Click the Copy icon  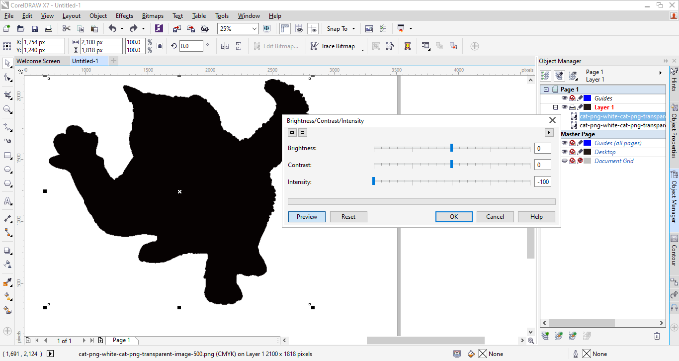point(81,28)
